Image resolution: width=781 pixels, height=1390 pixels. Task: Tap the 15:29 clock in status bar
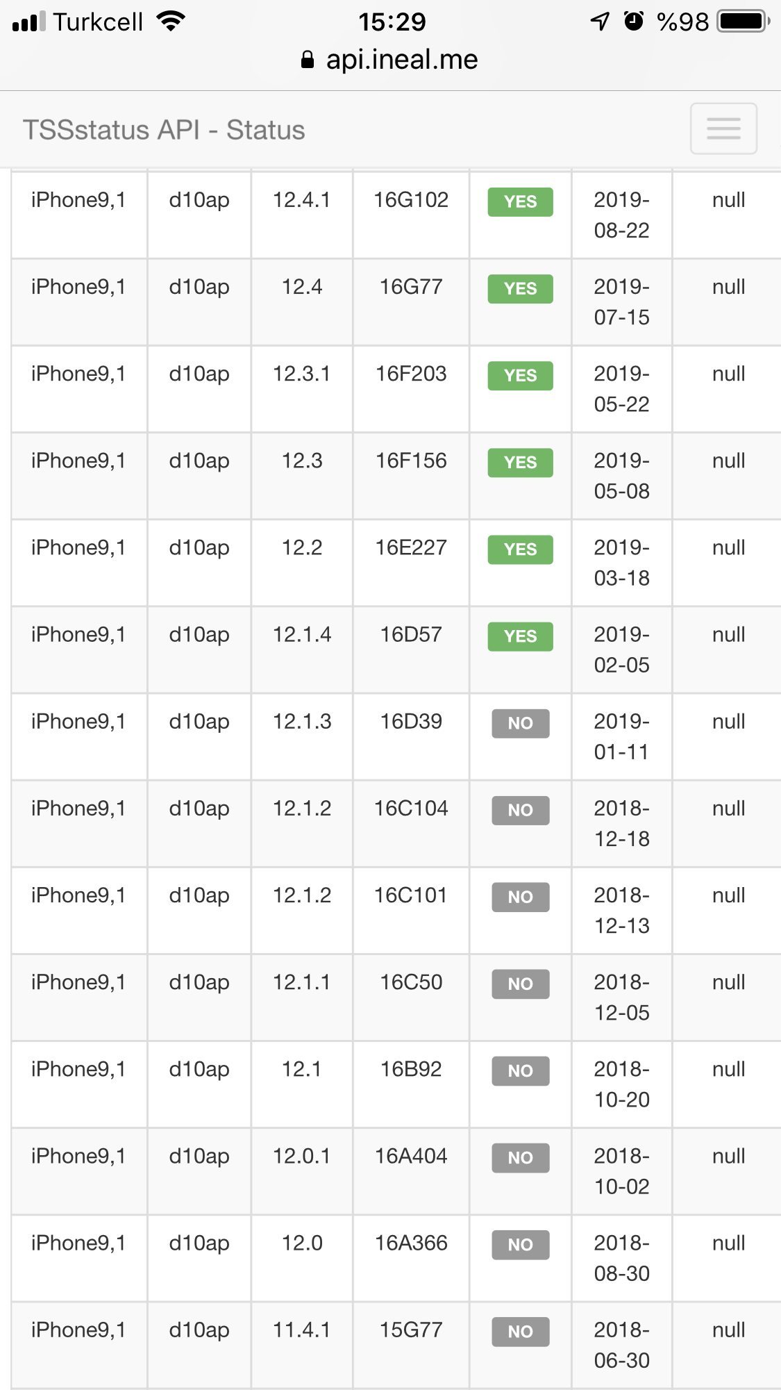coord(392,22)
